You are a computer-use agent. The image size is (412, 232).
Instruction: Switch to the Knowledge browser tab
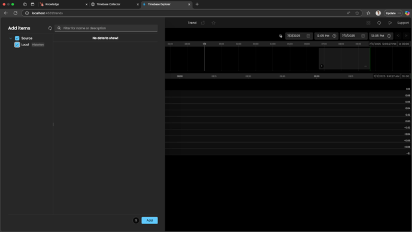point(63,4)
